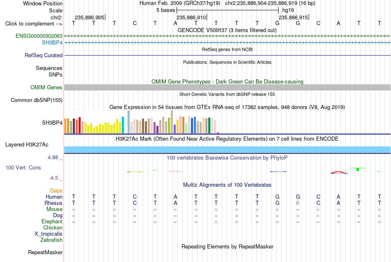Open the blue SH3BP4 GENCODE track label

tap(52, 43)
